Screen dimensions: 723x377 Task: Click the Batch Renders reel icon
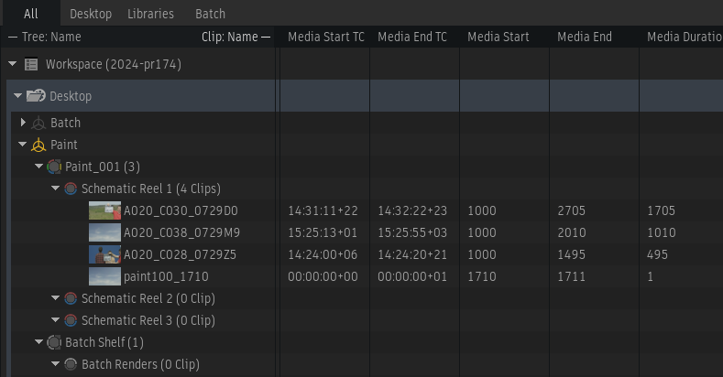(x=71, y=364)
